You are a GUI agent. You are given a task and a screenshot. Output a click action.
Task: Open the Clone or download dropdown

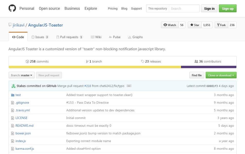(221, 75)
